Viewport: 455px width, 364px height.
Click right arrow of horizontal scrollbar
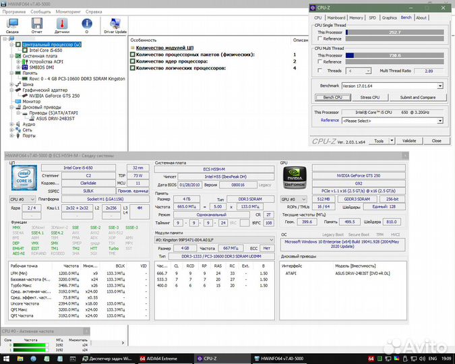123,343
